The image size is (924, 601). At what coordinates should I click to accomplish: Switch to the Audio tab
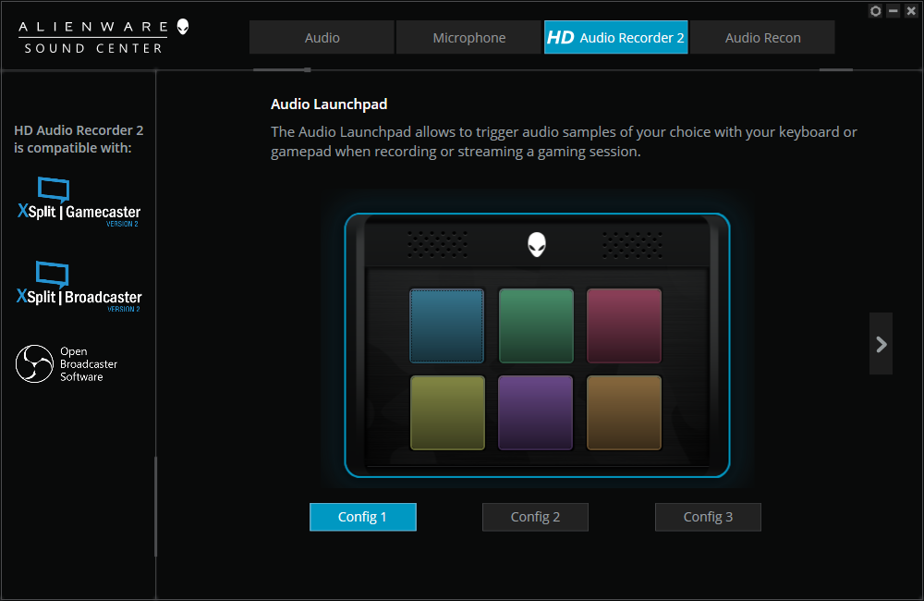322,38
